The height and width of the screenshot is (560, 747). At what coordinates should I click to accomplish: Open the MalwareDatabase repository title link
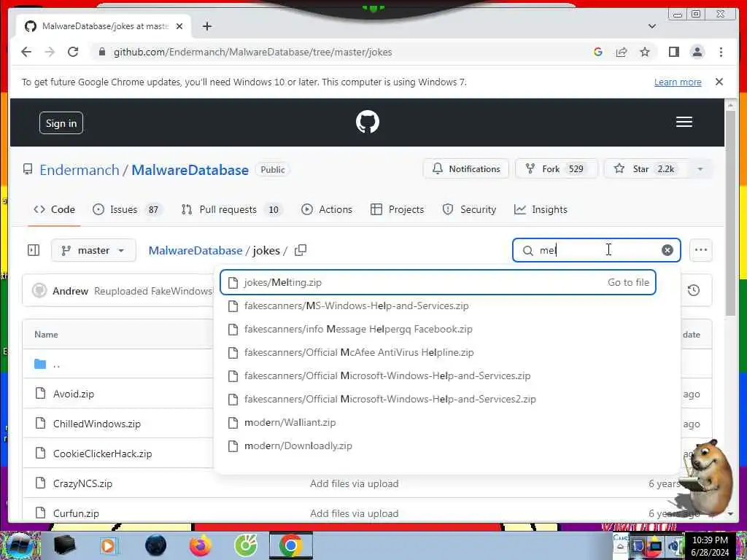click(190, 170)
